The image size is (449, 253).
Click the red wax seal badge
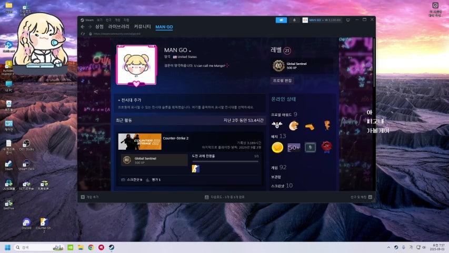tap(327, 147)
